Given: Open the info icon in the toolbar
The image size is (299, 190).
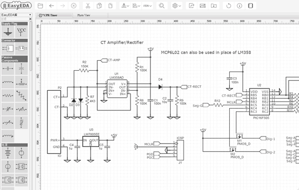Looking at the screenshot, I should (x=240, y=6).
